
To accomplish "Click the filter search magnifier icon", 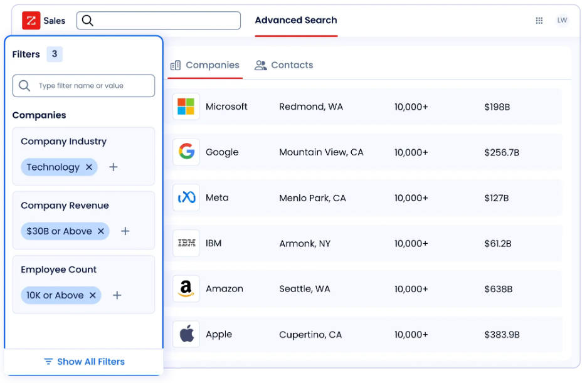I will pyautogui.click(x=24, y=86).
